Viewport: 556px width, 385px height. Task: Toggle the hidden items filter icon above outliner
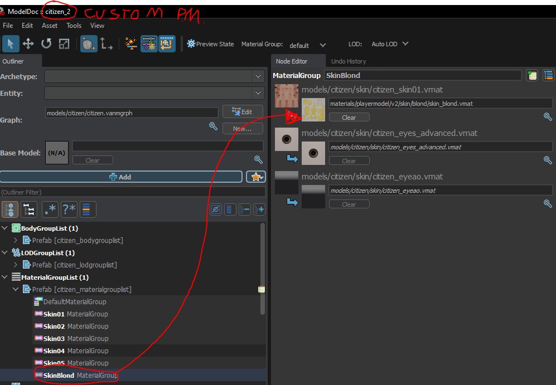[215, 209]
